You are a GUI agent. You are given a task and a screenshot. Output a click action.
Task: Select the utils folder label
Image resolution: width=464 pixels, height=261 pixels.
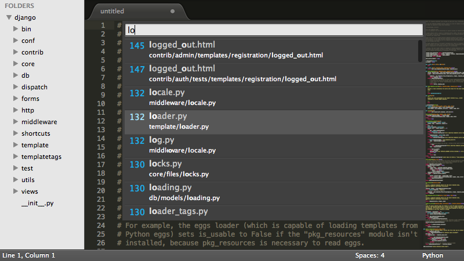(28, 180)
